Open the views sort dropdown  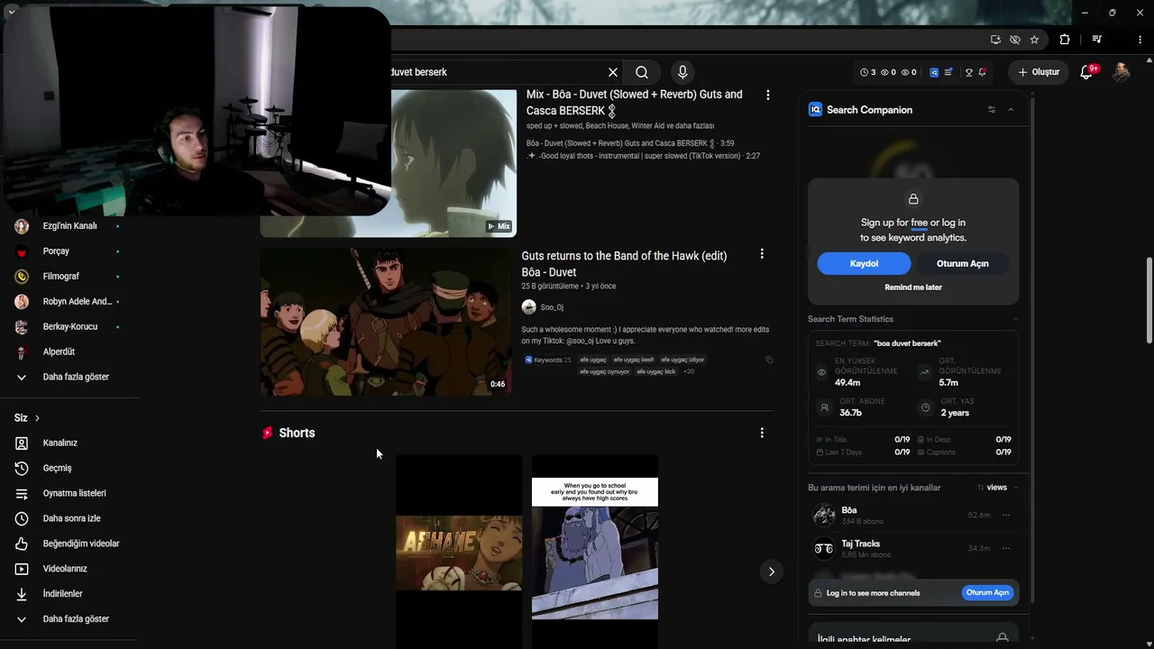pos(992,488)
